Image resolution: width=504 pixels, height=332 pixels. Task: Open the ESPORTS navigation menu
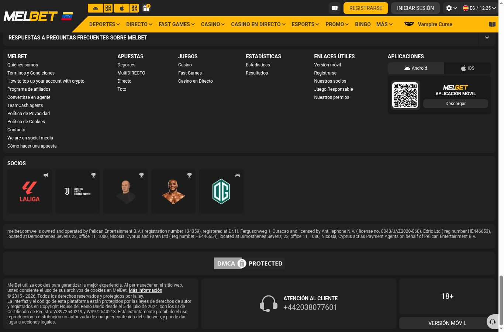[305, 24]
